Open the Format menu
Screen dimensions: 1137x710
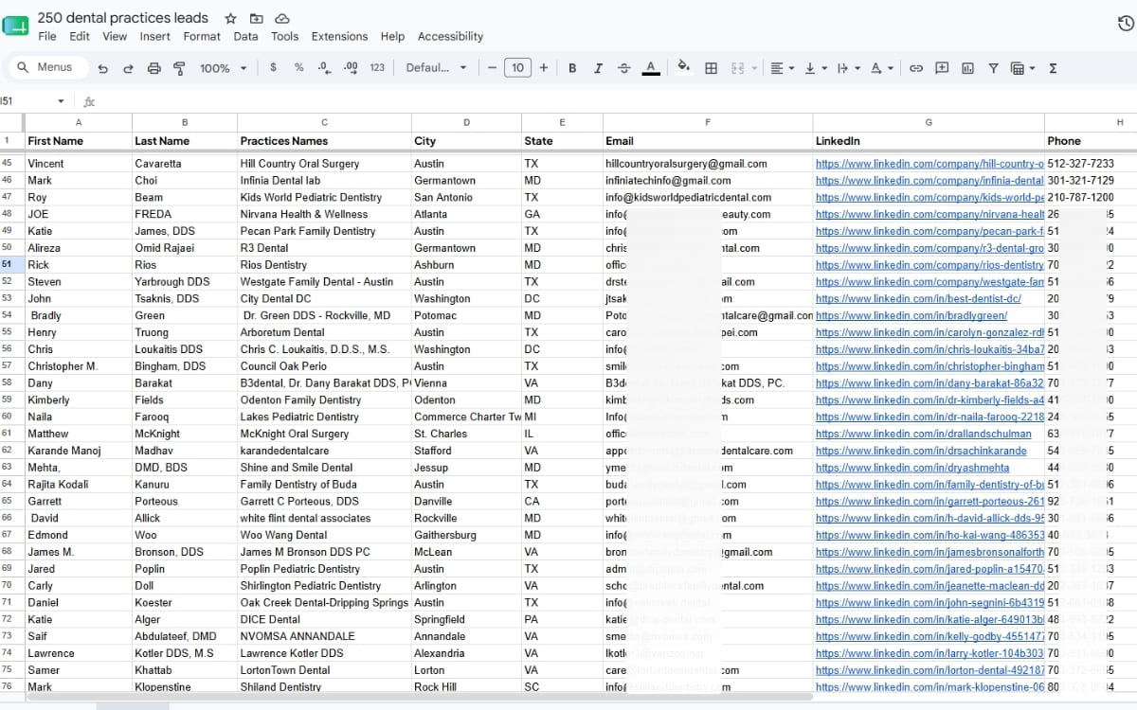point(202,36)
